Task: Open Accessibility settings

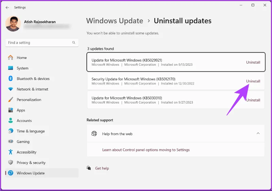Action: pos(41,152)
